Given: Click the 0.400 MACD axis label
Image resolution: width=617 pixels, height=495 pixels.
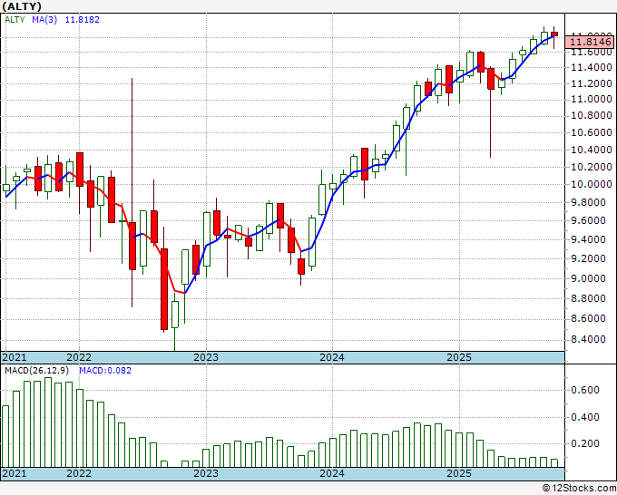Looking at the screenshot, I should tap(585, 417).
